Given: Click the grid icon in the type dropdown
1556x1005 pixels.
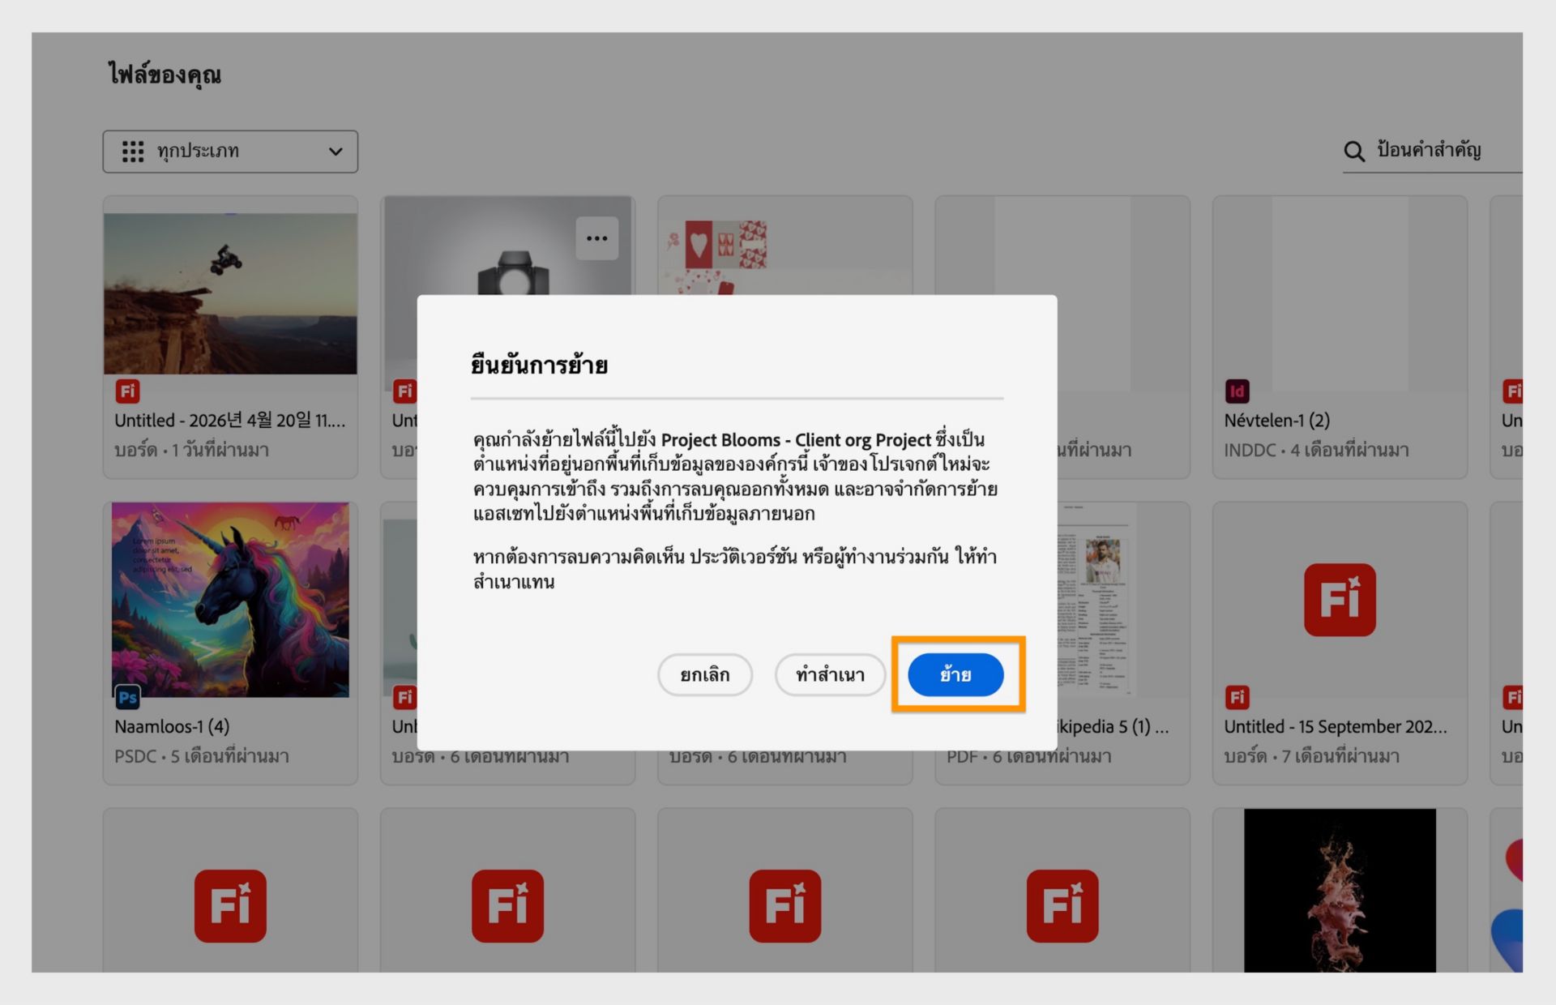Looking at the screenshot, I should click(x=133, y=152).
